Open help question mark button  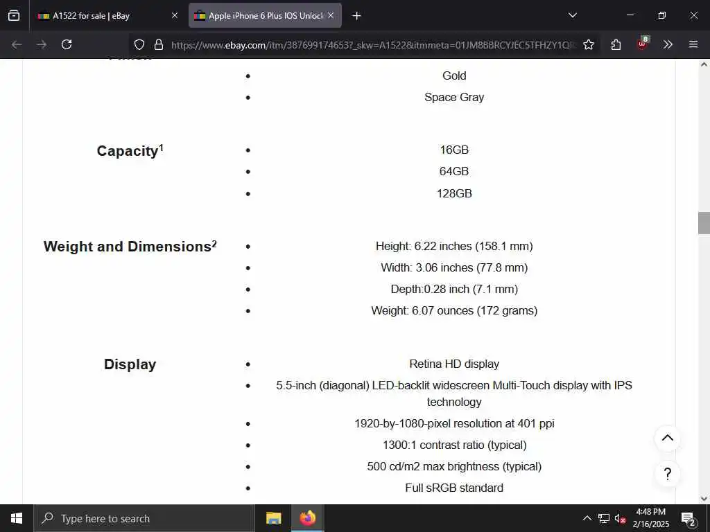[x=668, y=474]
